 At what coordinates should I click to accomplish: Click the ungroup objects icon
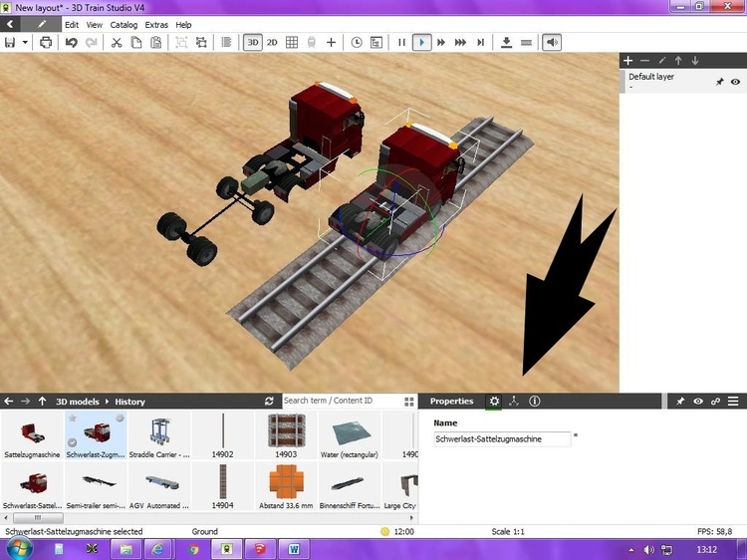pos(201,43)
